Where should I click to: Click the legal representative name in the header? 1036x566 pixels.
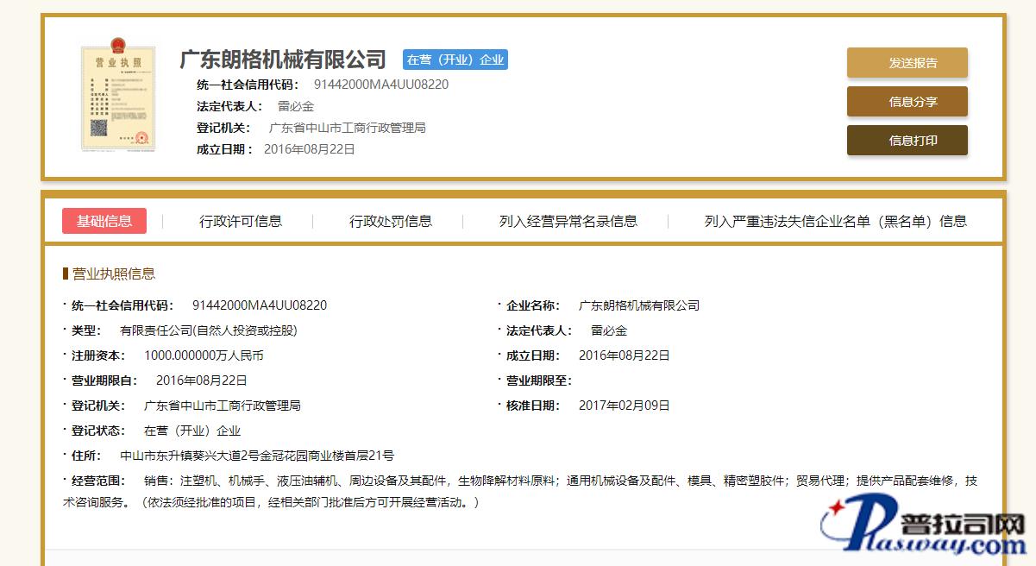pyautogui.click(x=295, y=106)
